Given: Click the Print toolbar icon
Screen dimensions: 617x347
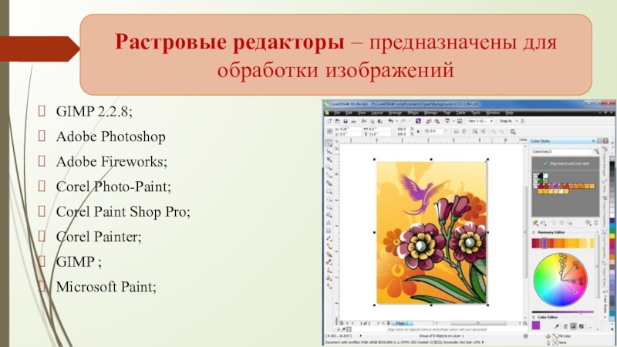Looking at the screenshot, I should click(x=353, y=121).
